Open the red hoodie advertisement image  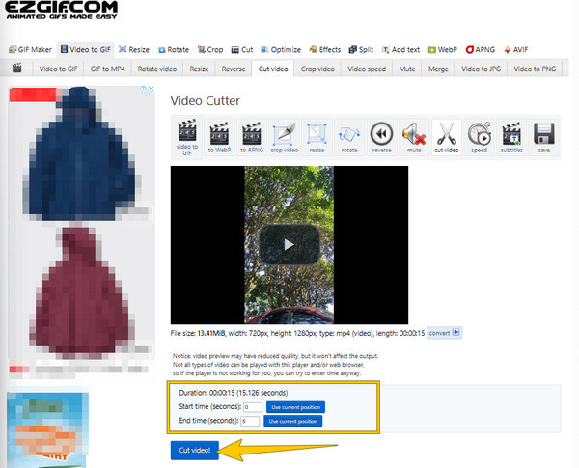pos(79,292)
